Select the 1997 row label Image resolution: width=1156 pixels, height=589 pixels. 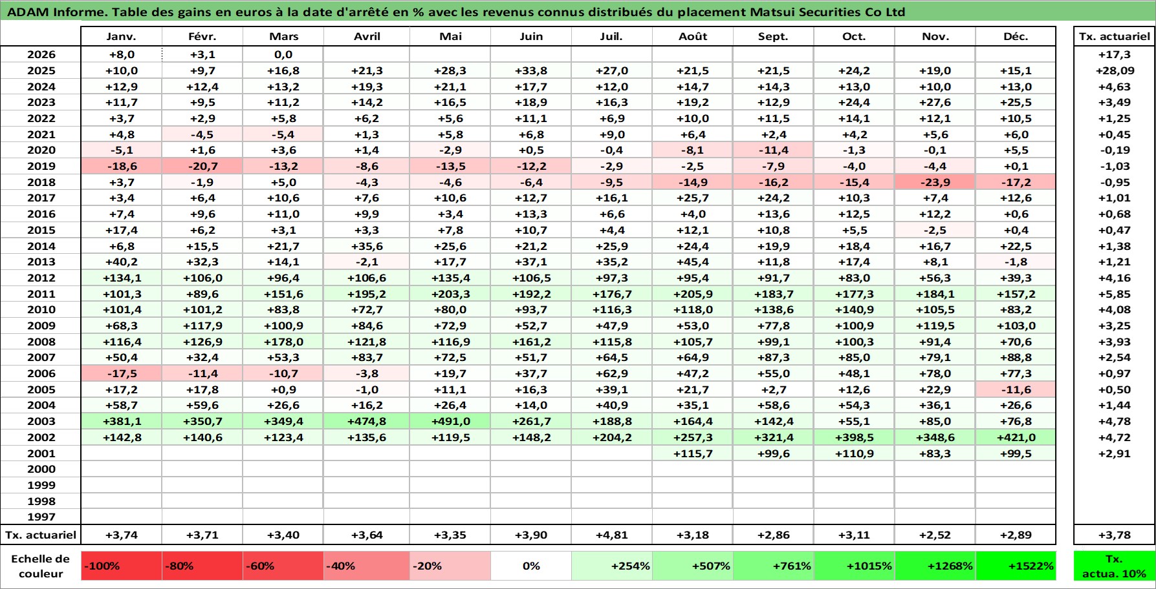pos(41,517)
